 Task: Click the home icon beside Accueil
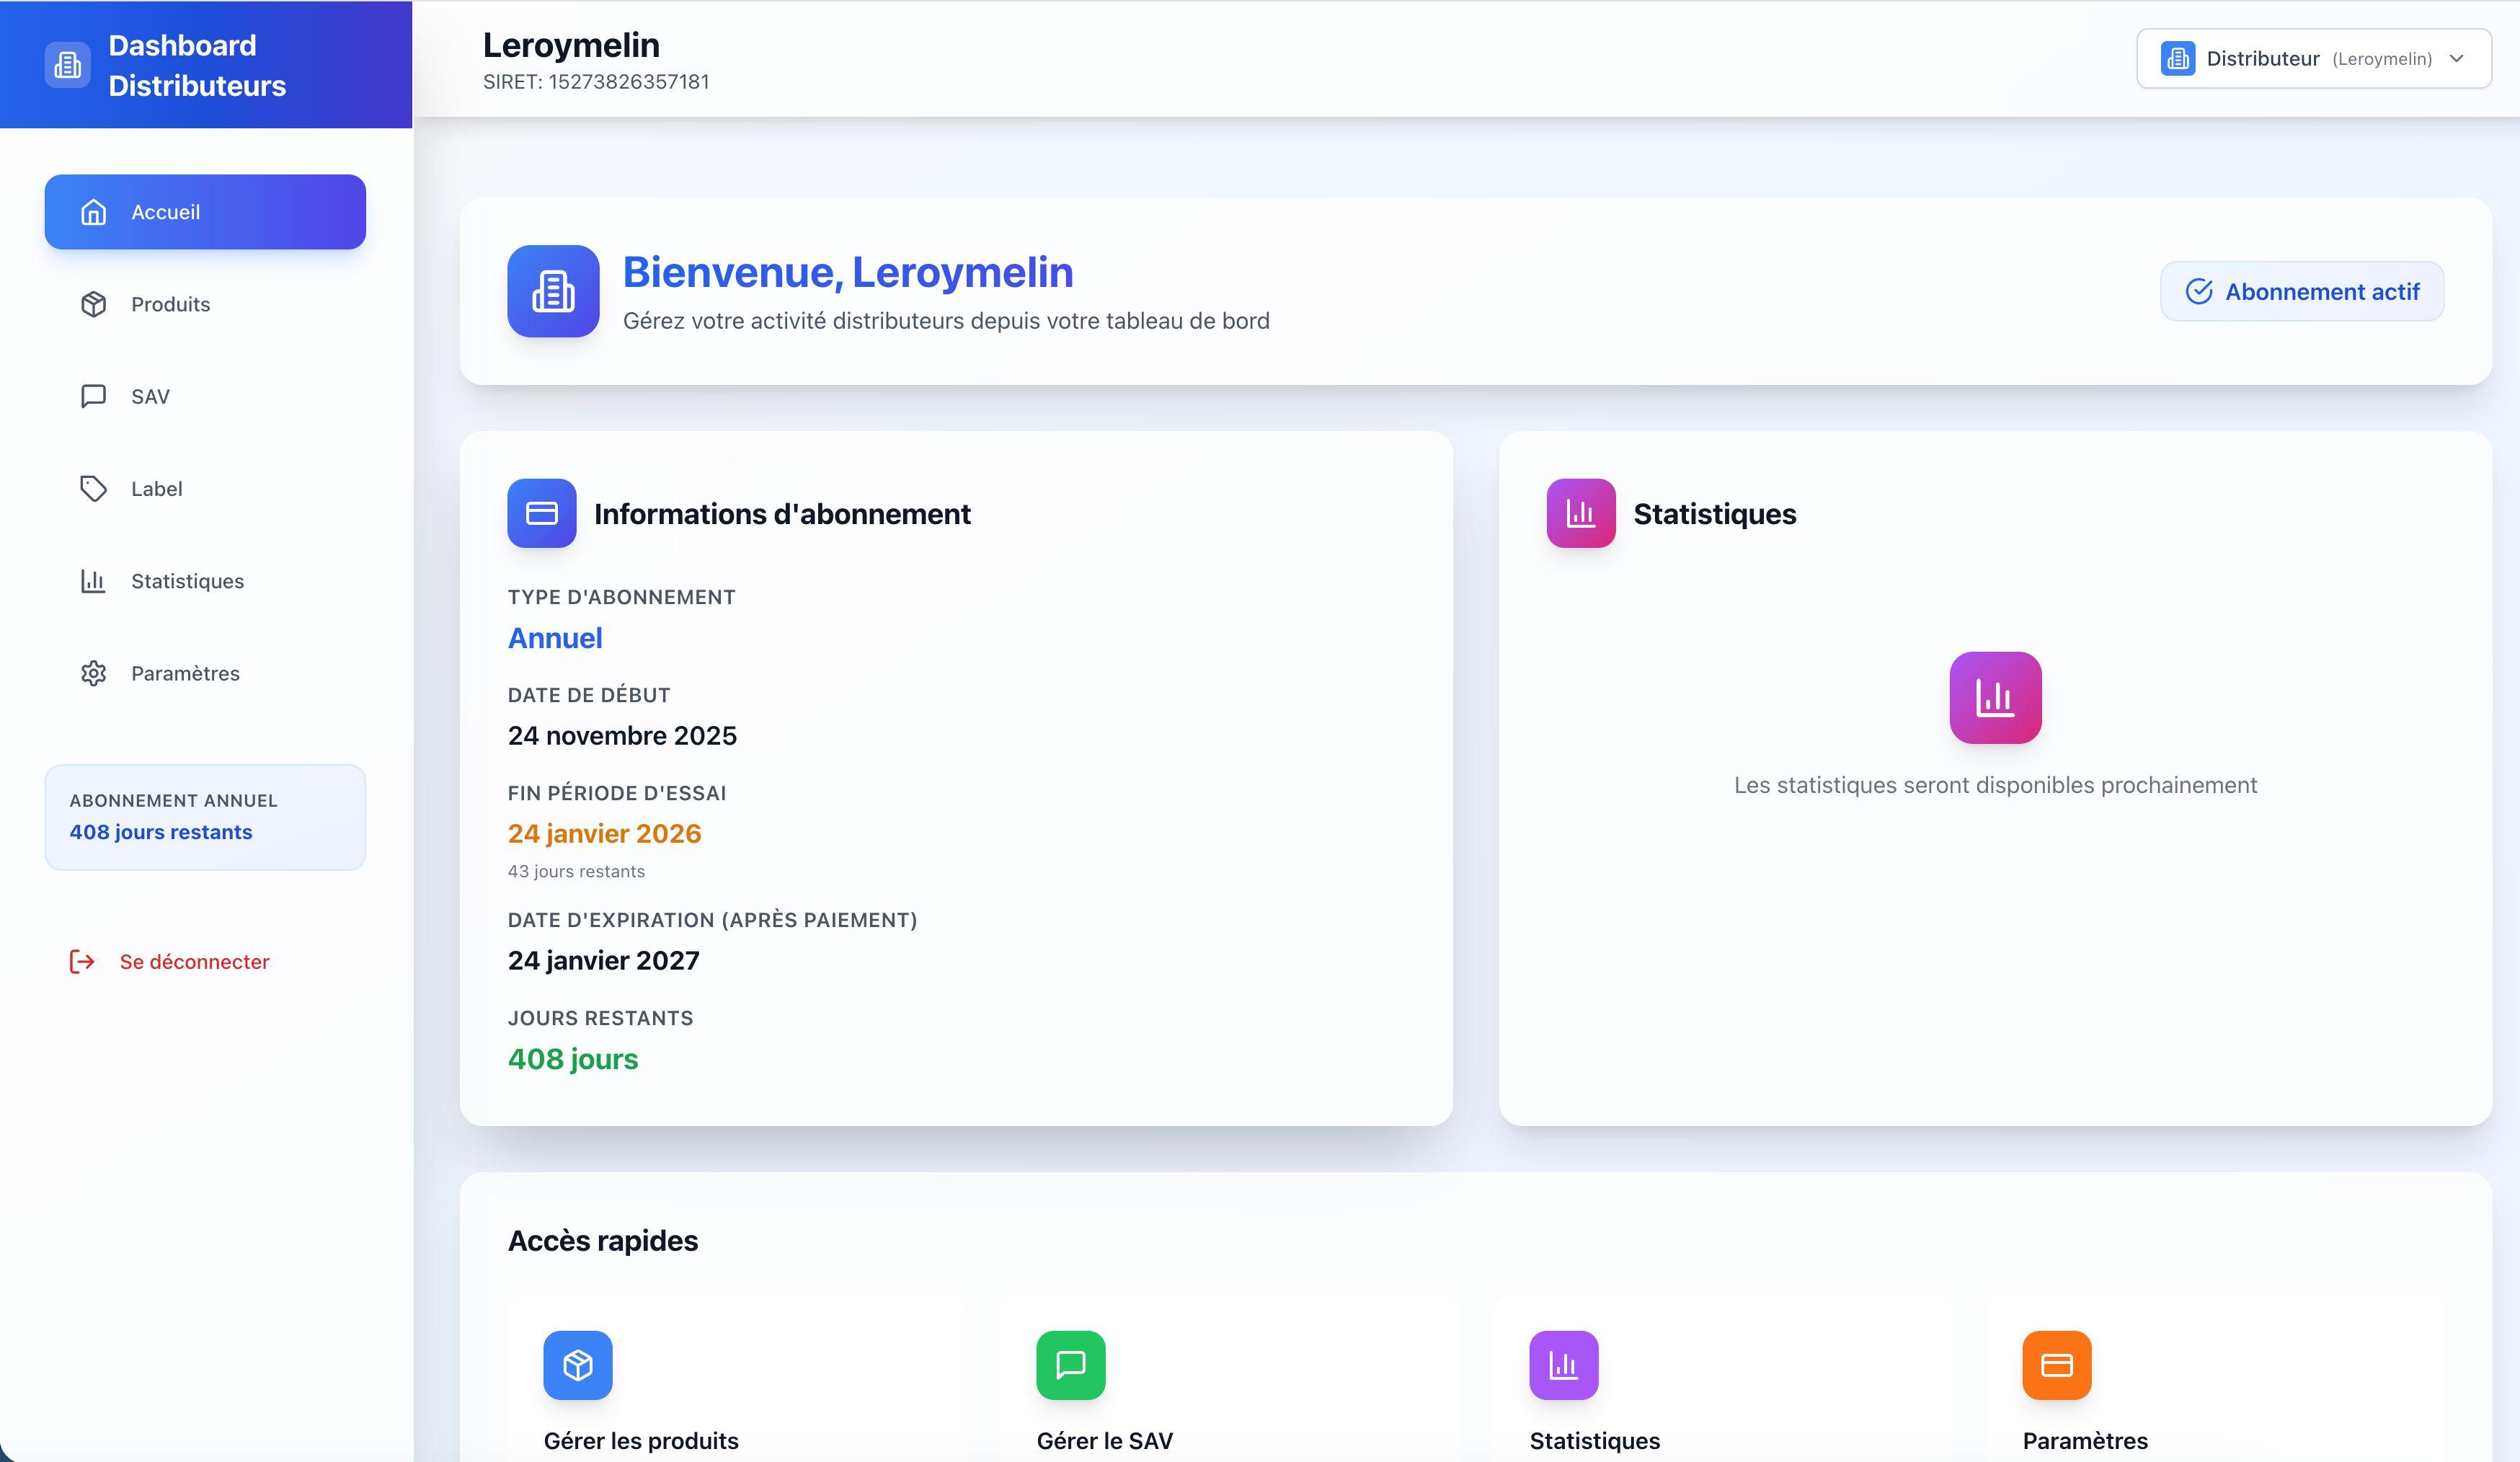click(x=93, y=212)
